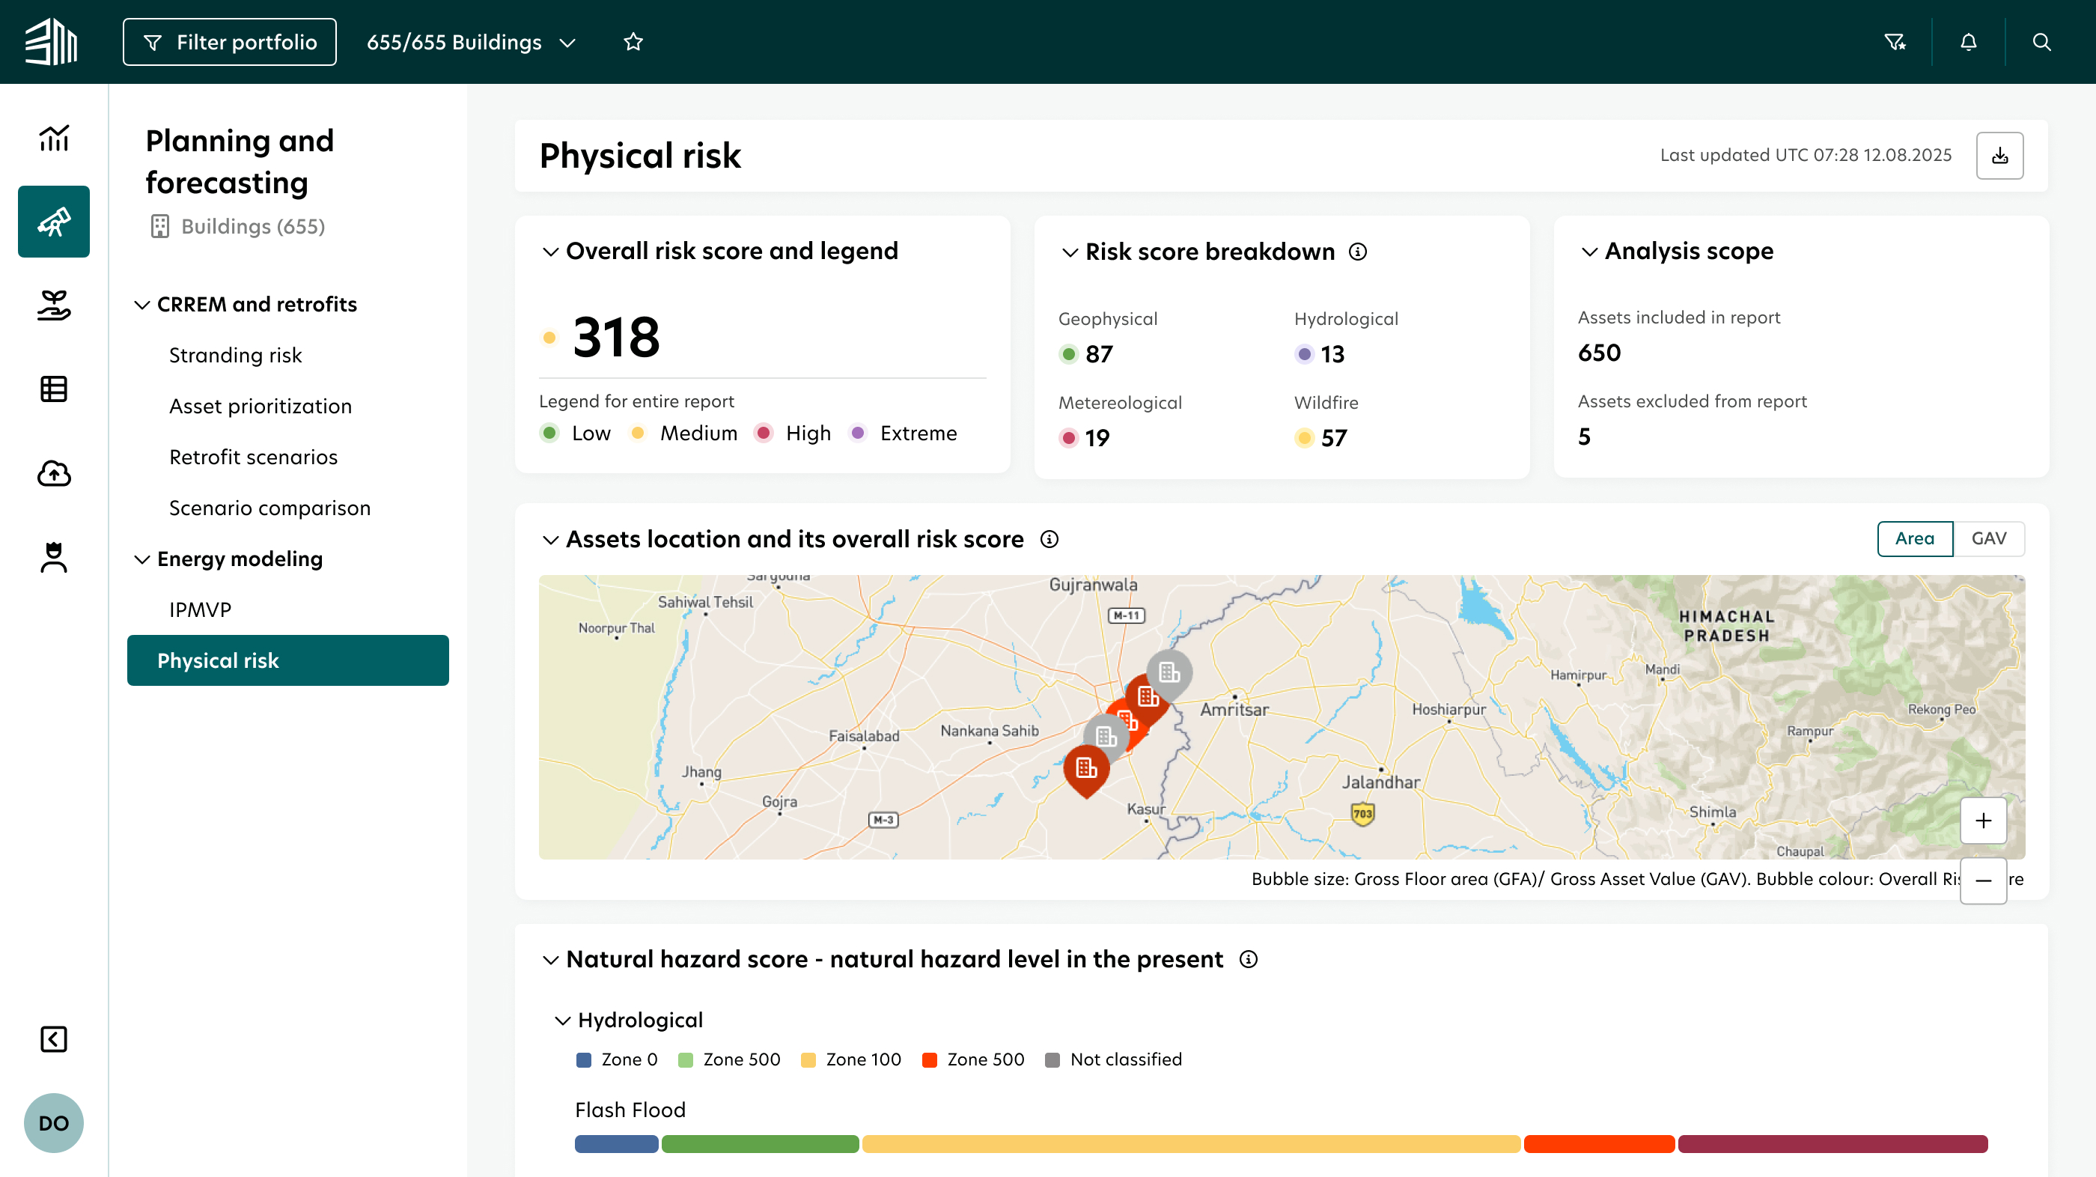Switch map bubble size to GAV
The width and height of the screenshot is (2096, 1177).
(1989, 539)
